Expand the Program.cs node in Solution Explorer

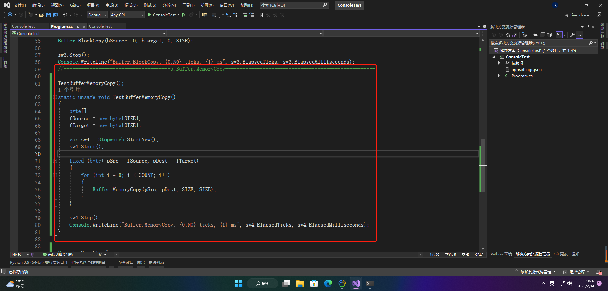tap(499, 76)
